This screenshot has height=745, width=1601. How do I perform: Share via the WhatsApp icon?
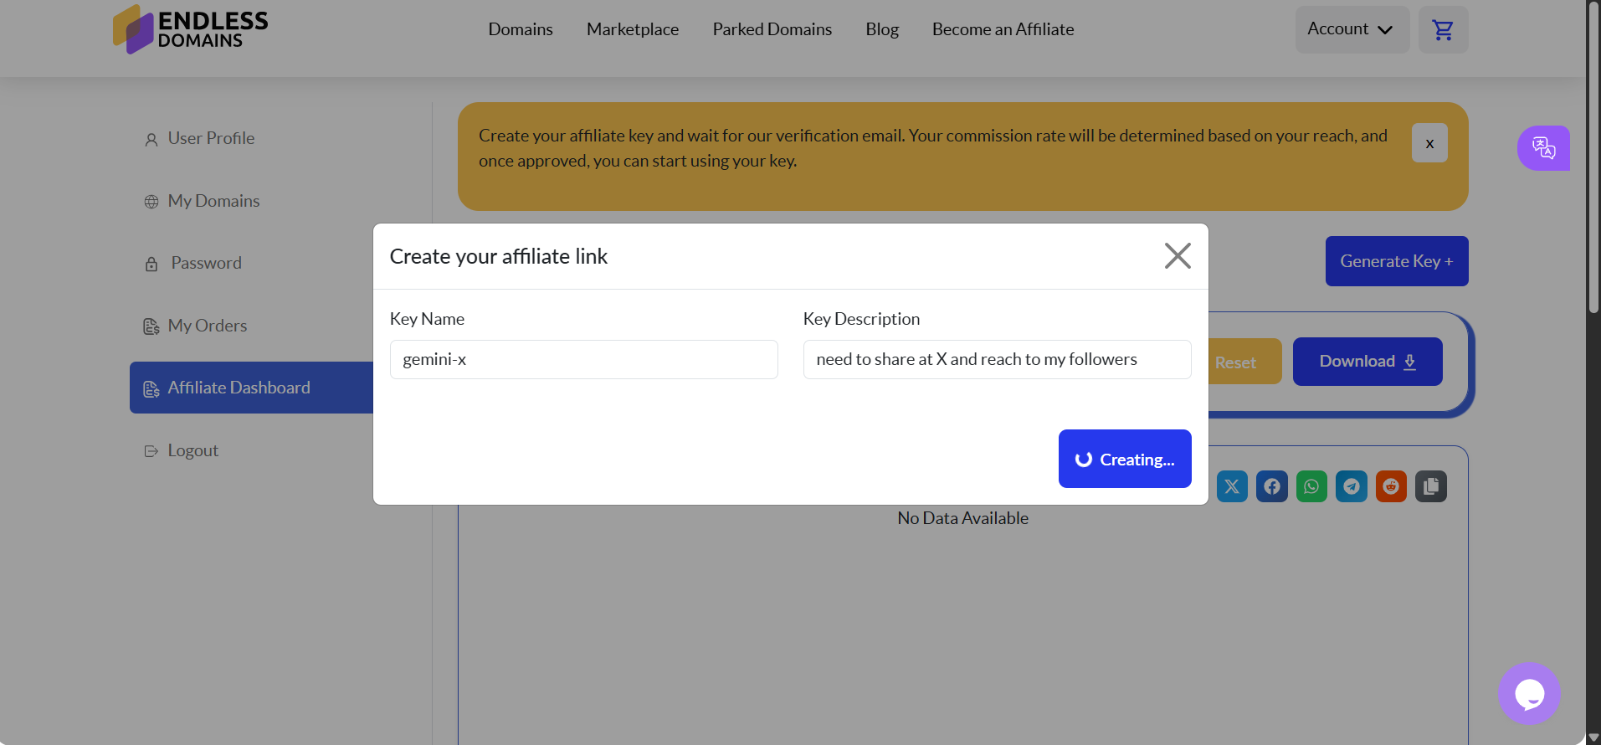pyautogui.click(x=1311, y=486)
